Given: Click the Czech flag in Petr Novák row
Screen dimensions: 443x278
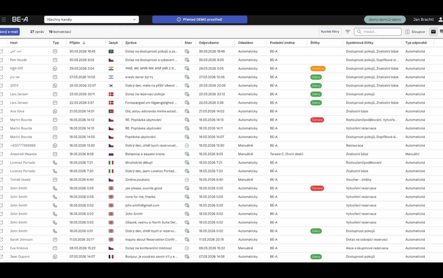Looking at the screenshot, I should click(x=111, y=60).
